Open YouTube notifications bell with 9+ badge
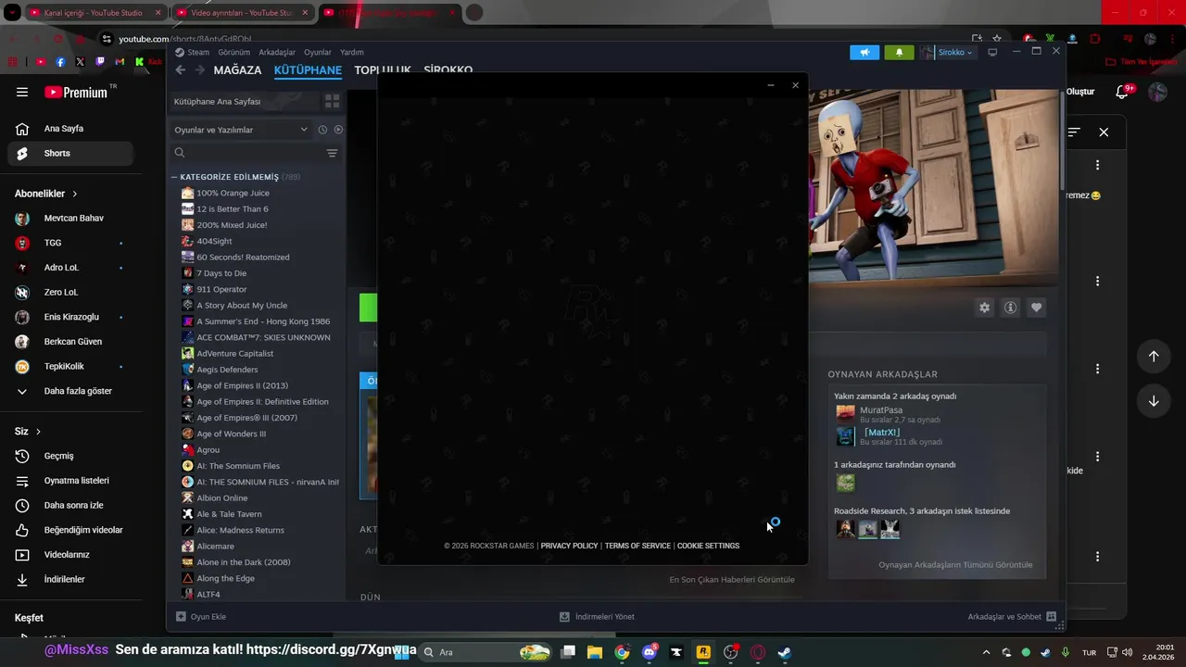Screen dimensions: 1186x667 1123,92
